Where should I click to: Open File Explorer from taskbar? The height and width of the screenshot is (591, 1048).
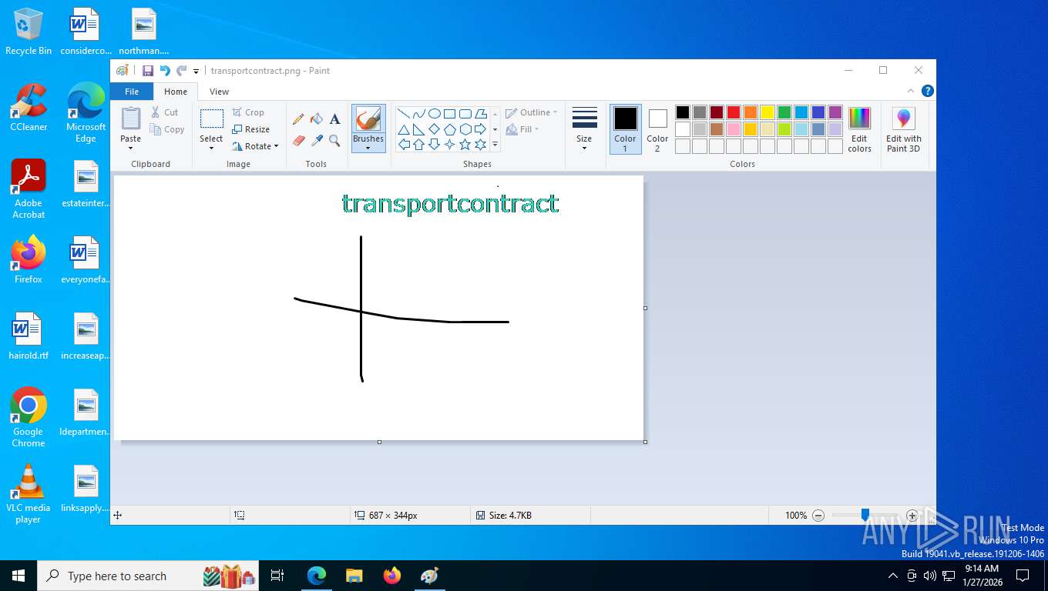click(354, 576)
